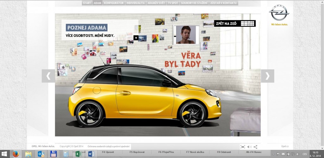Go to next slide with right arrow
Viewport: 324px width, 158px height.
(268, 76)
